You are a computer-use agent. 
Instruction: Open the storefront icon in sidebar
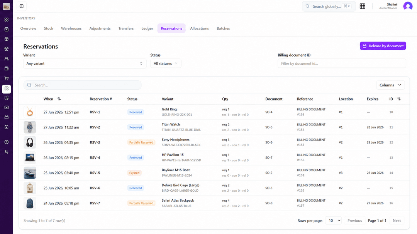point(7,49)
